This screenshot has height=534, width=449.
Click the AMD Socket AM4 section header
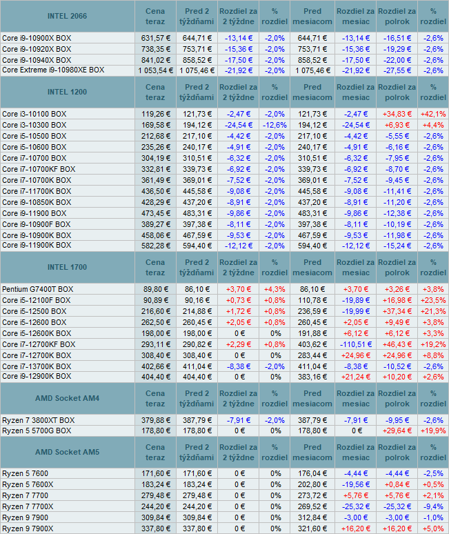coord(67,398)
